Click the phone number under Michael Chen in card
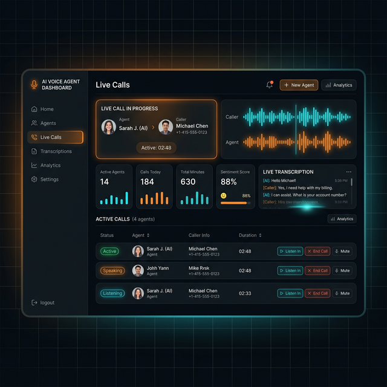Screen dimensions: 387x387 click(x=192, y=132)
